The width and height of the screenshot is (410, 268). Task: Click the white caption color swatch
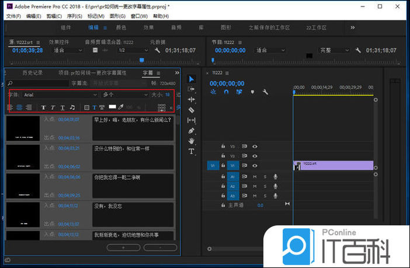click(x=112, y=107)
